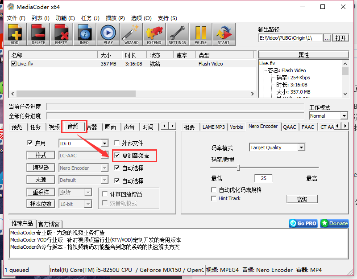Open the 任务 (J) menu

(x=90, y=18)
